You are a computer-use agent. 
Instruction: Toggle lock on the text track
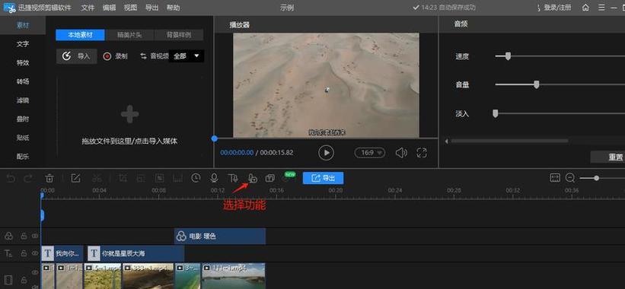(24, 253)
